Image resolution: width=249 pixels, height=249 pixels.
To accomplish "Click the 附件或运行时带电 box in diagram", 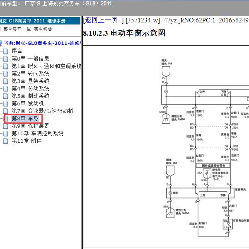I will (213, 166).
